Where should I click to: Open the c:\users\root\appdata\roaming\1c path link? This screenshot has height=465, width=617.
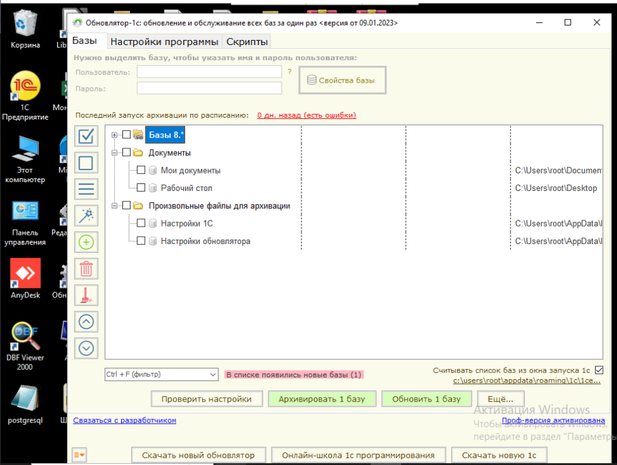coord(527,380)
